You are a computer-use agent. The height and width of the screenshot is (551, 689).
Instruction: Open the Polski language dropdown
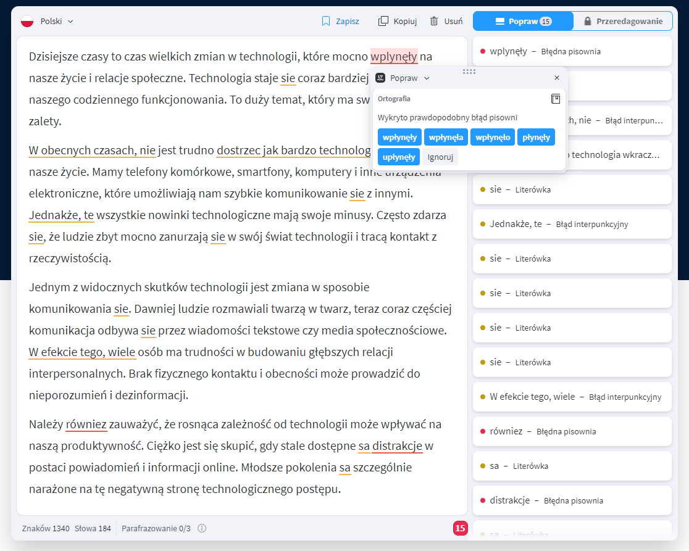pos(57,21)
